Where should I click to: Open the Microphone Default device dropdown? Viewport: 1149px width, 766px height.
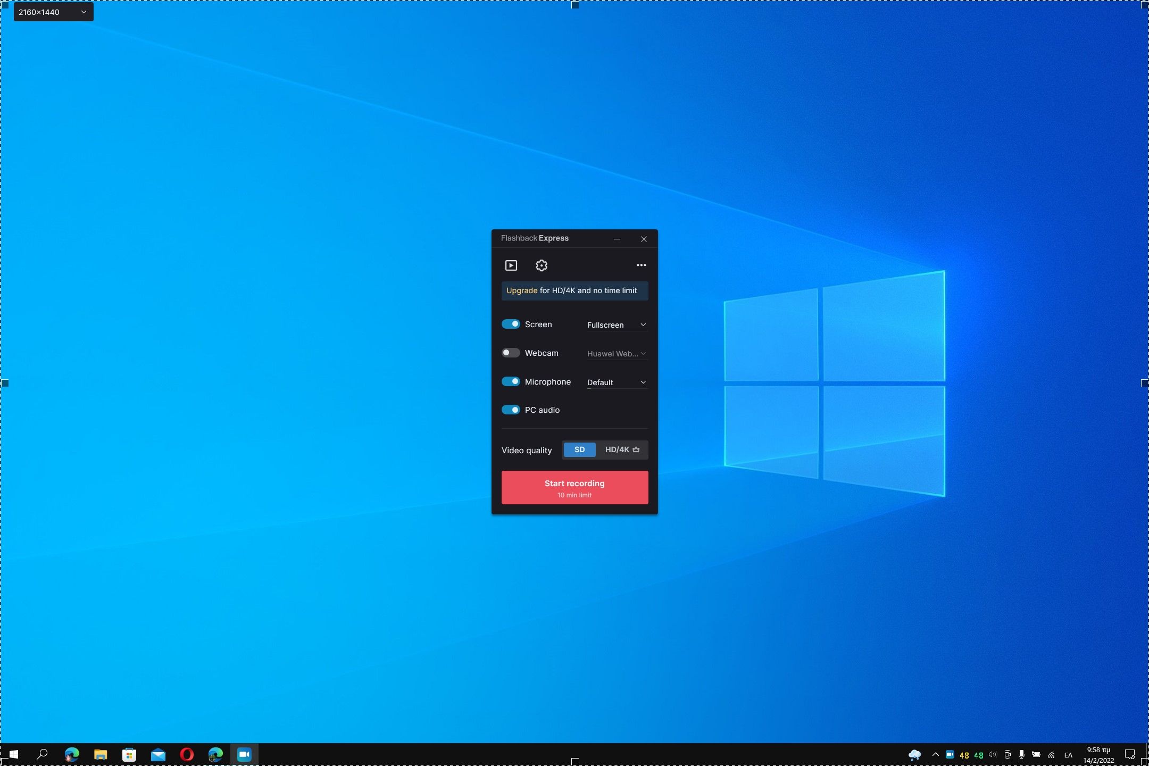point(617,382)
